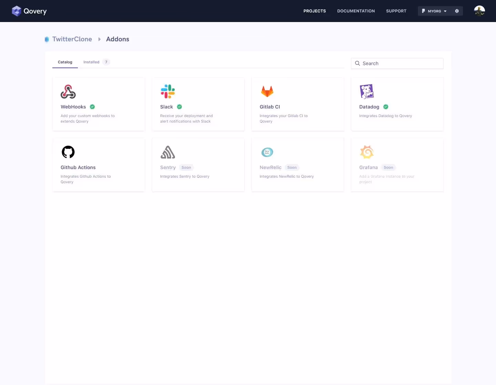Open the PROJECTS menu item
The width and height of the screenshot is (496, 385).
point(314,11)
